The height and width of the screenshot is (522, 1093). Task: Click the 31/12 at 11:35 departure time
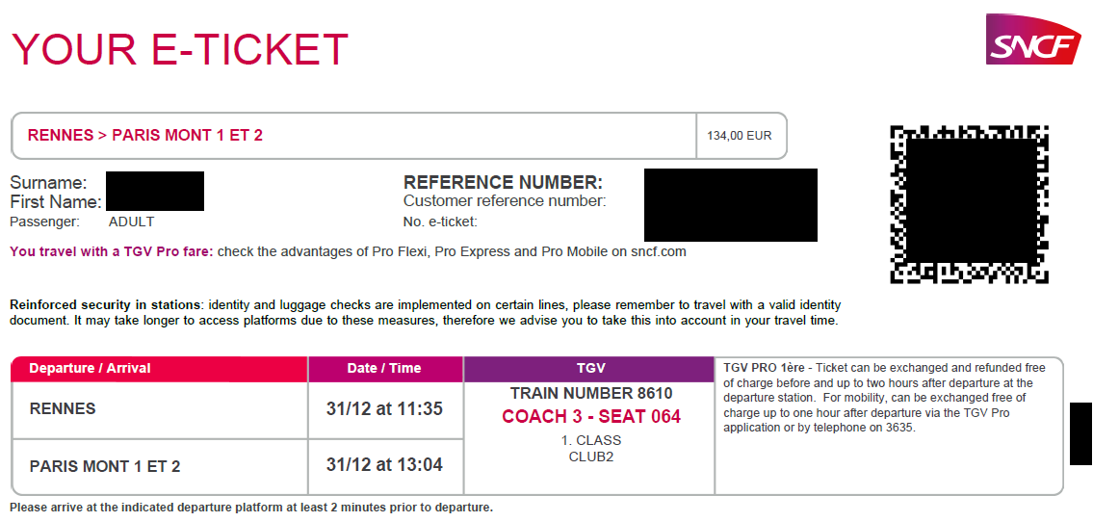(x=385, y=408)
